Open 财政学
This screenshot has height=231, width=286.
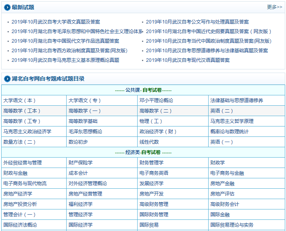(217, 162)
